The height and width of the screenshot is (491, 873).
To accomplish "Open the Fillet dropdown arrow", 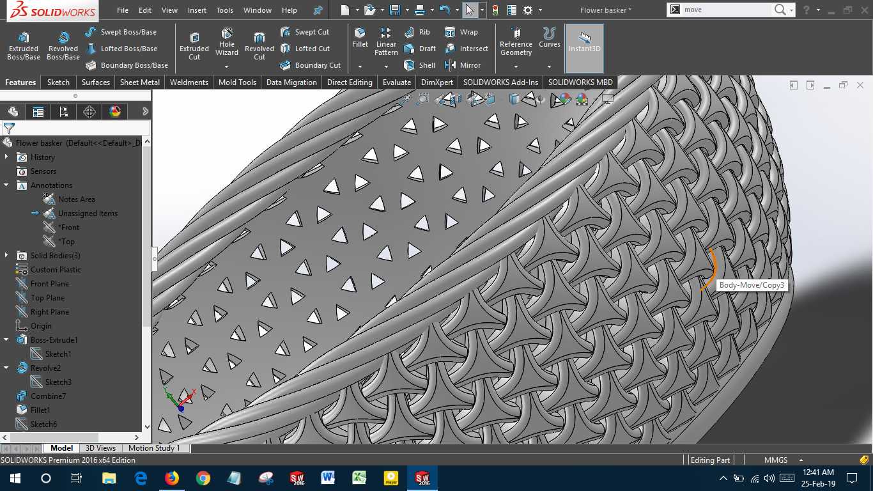I will (360, 66).
